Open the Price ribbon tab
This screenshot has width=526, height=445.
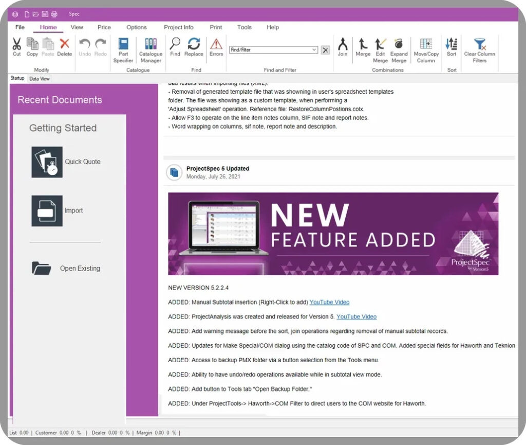point(104,27)
